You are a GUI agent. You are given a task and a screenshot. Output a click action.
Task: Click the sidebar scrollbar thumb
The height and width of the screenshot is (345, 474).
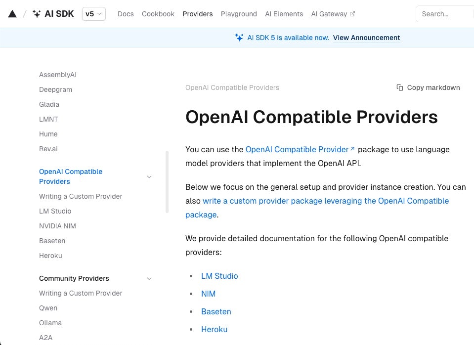167,182
